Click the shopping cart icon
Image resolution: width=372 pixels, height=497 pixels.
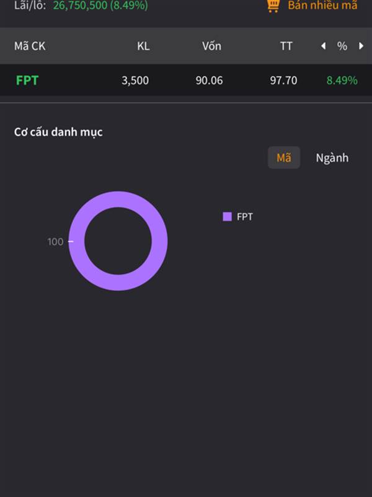pos(273,6)
